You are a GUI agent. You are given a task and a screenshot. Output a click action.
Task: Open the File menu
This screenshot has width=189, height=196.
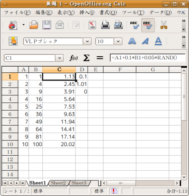click(17, 13)
